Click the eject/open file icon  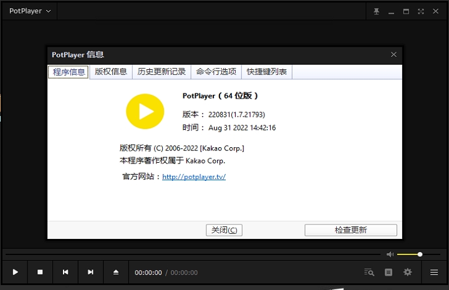click(115, 272)
